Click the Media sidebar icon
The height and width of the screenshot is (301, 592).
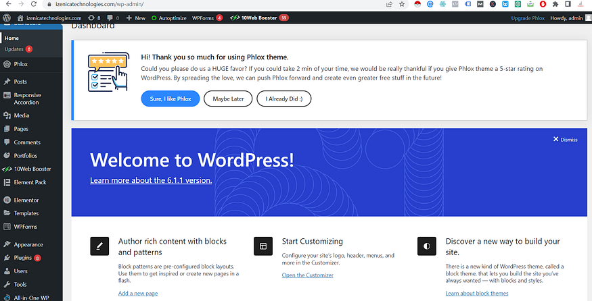(7, 115)
